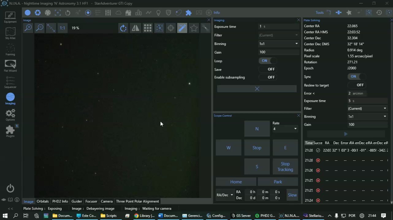
Task: Toggle the camera aperture info panel icon
Action: click(38, 13)
